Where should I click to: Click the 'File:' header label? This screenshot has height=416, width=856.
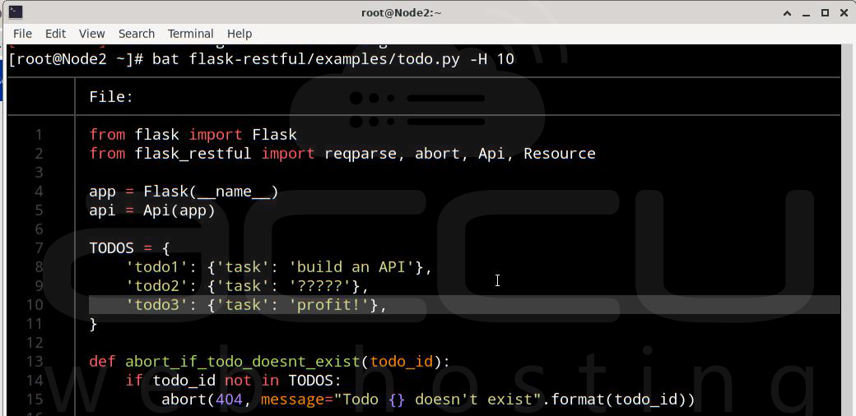pyautogui.click(x=111, y=97)
